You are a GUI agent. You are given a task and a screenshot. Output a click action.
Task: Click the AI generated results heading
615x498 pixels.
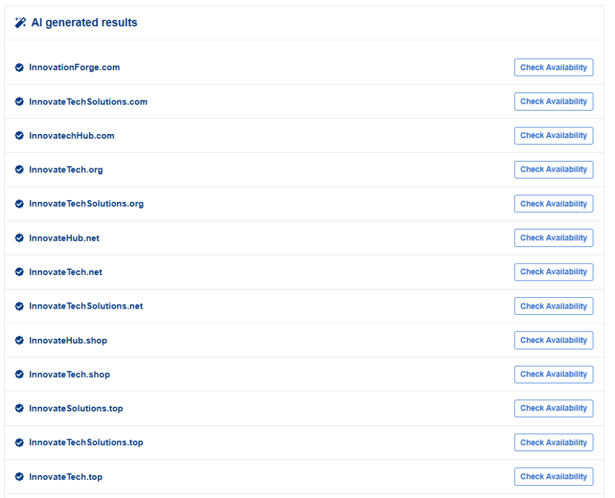coord(84,23)
